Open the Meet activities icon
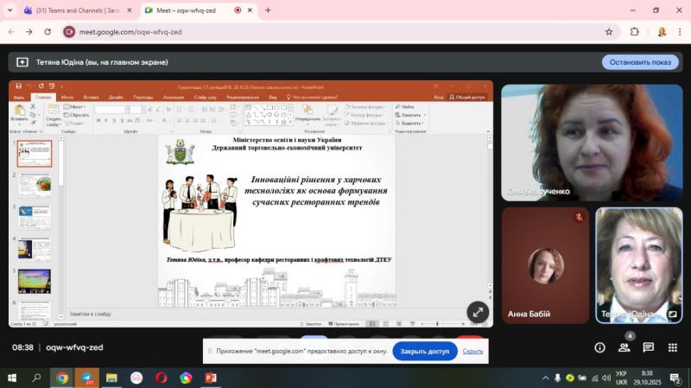 tap(672, 347)
